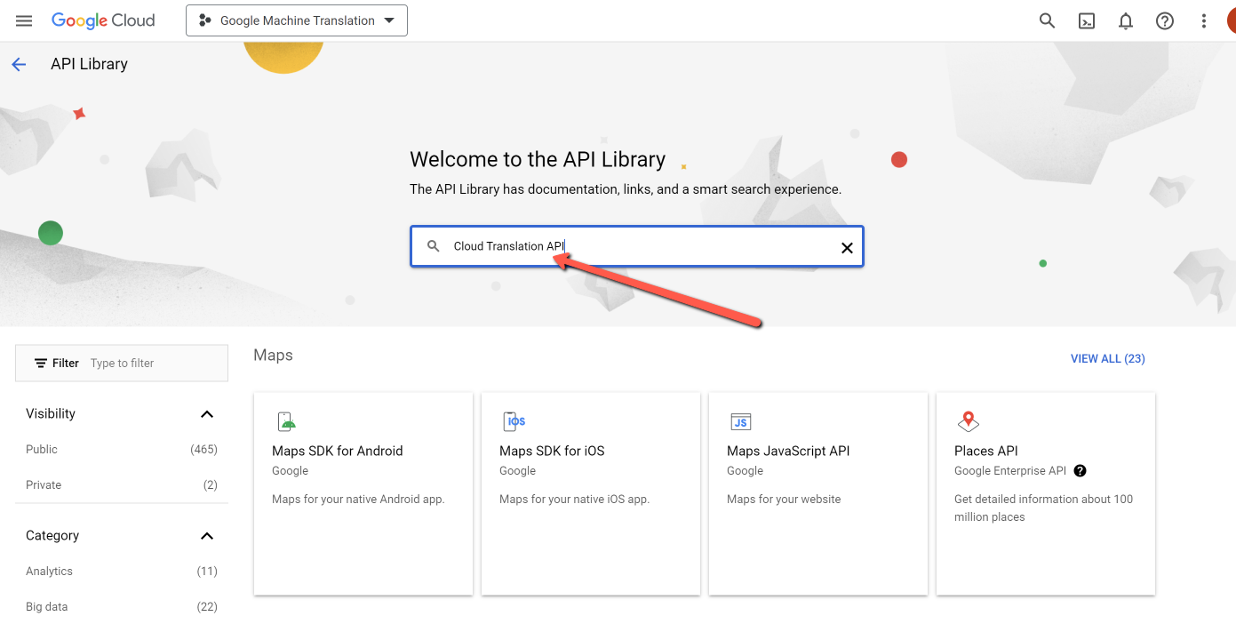The image size is (1236, 624).
Task: Collapse the Visibility section
Action: tap(207, 414)
